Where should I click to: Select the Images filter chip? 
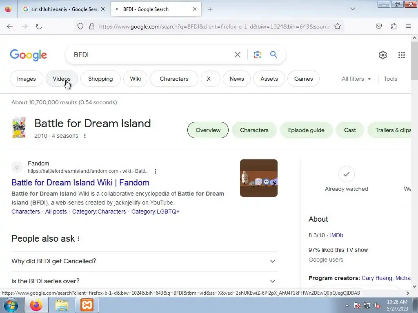click(27, 79)
